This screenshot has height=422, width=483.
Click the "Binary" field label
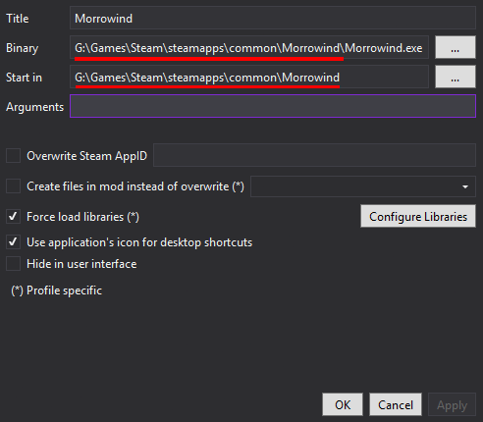(23, 48)
